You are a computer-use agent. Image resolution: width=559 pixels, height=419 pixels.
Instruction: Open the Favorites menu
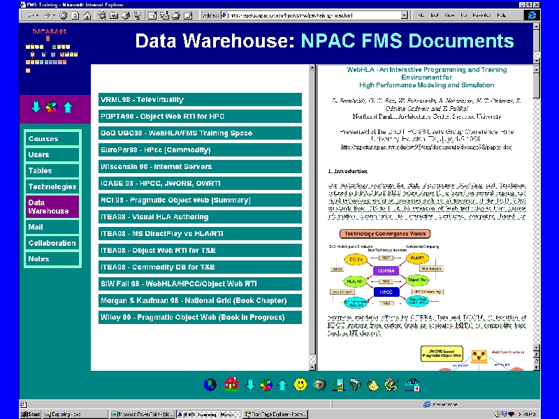pyautogui.click(x=481, y=15)
